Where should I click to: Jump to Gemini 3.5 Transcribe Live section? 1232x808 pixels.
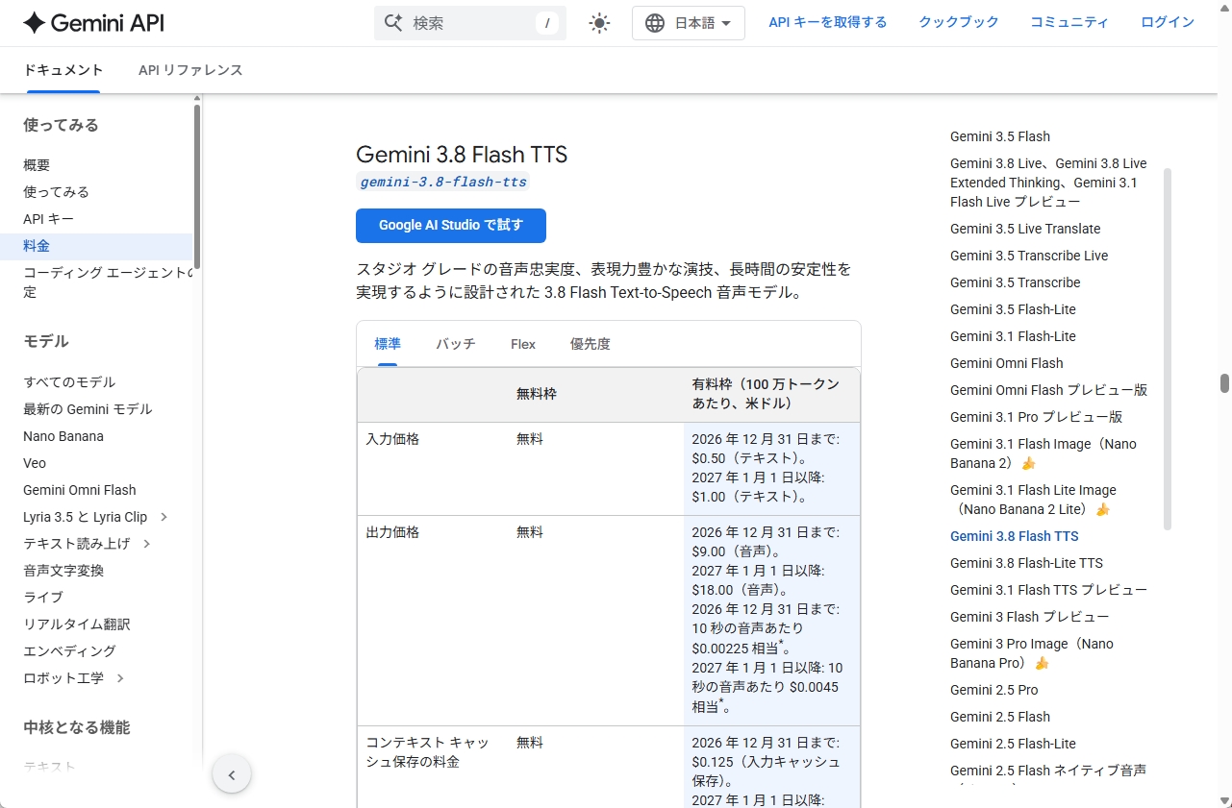[x=1029, y=256]
